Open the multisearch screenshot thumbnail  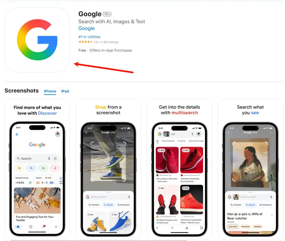pyautogui.click(x=179, y=169)
